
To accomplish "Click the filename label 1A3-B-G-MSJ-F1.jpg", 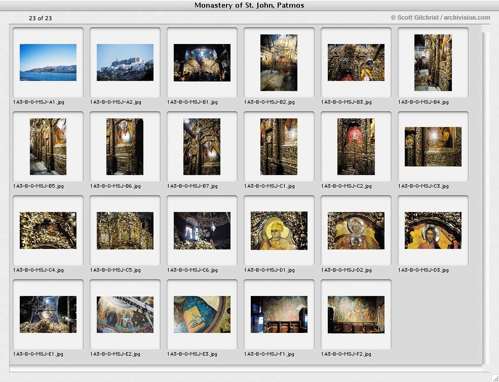I will coord(269,354).
